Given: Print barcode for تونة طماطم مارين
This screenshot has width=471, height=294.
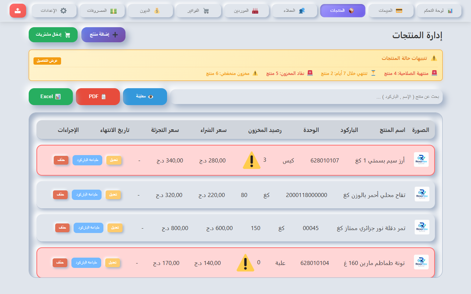Looking at the screenshot, I should point(86,263).
